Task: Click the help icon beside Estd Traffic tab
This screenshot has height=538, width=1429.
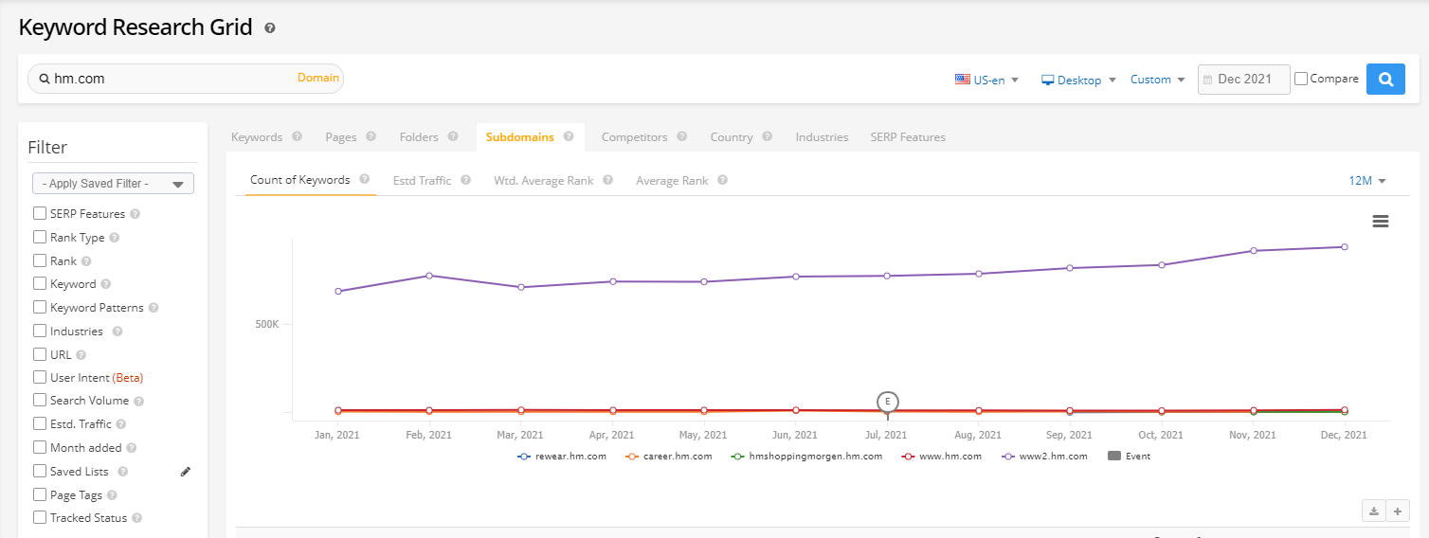Action: (x=465, y=180)
